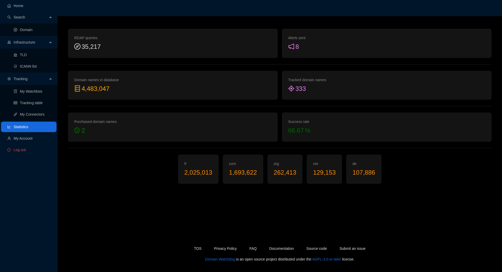Click the Log out icon

point(9,150)
